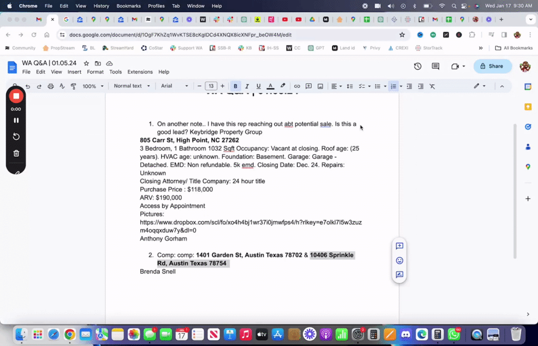
Task: Decrease the font size with minus
Action: (x=199, y=87)
